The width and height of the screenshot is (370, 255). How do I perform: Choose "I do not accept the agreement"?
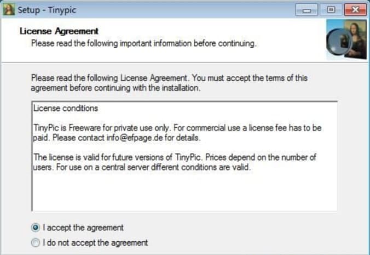pos(36,242)
